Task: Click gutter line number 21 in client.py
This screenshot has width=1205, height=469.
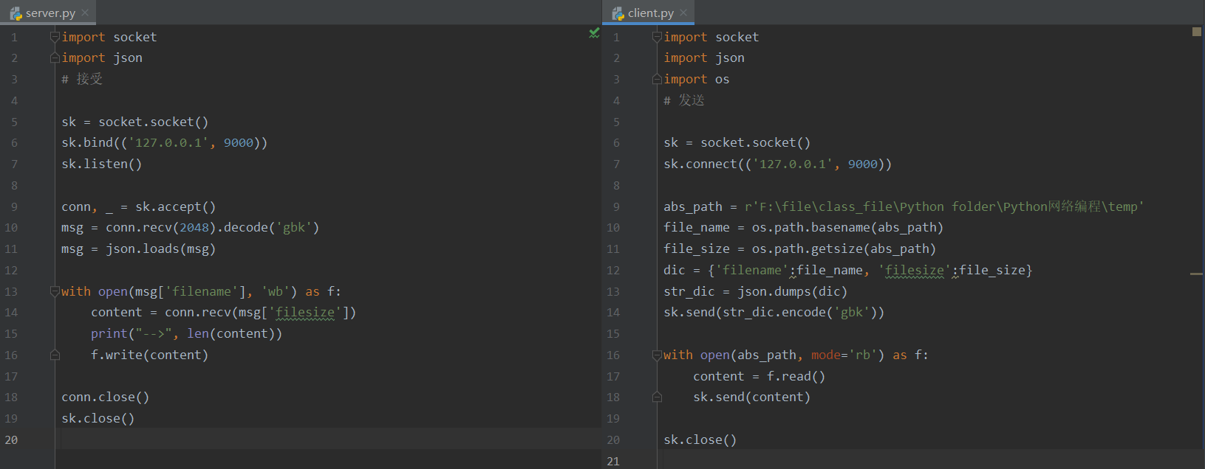Action: (613, 461)
